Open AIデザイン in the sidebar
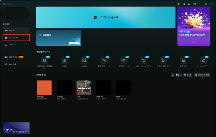 click(14, 57)
